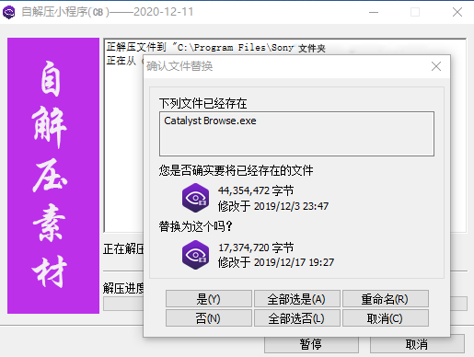Click the 修改于 2019/12/3 23:47 date text
The height and width of the screenshot is (357, 474).
point(273,206)
